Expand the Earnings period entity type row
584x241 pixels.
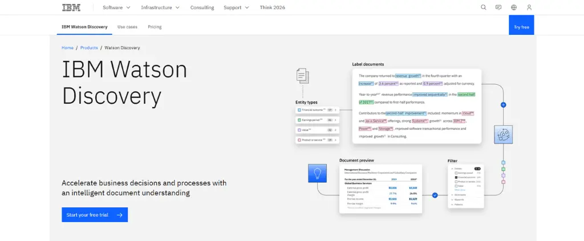coord(317,120)
